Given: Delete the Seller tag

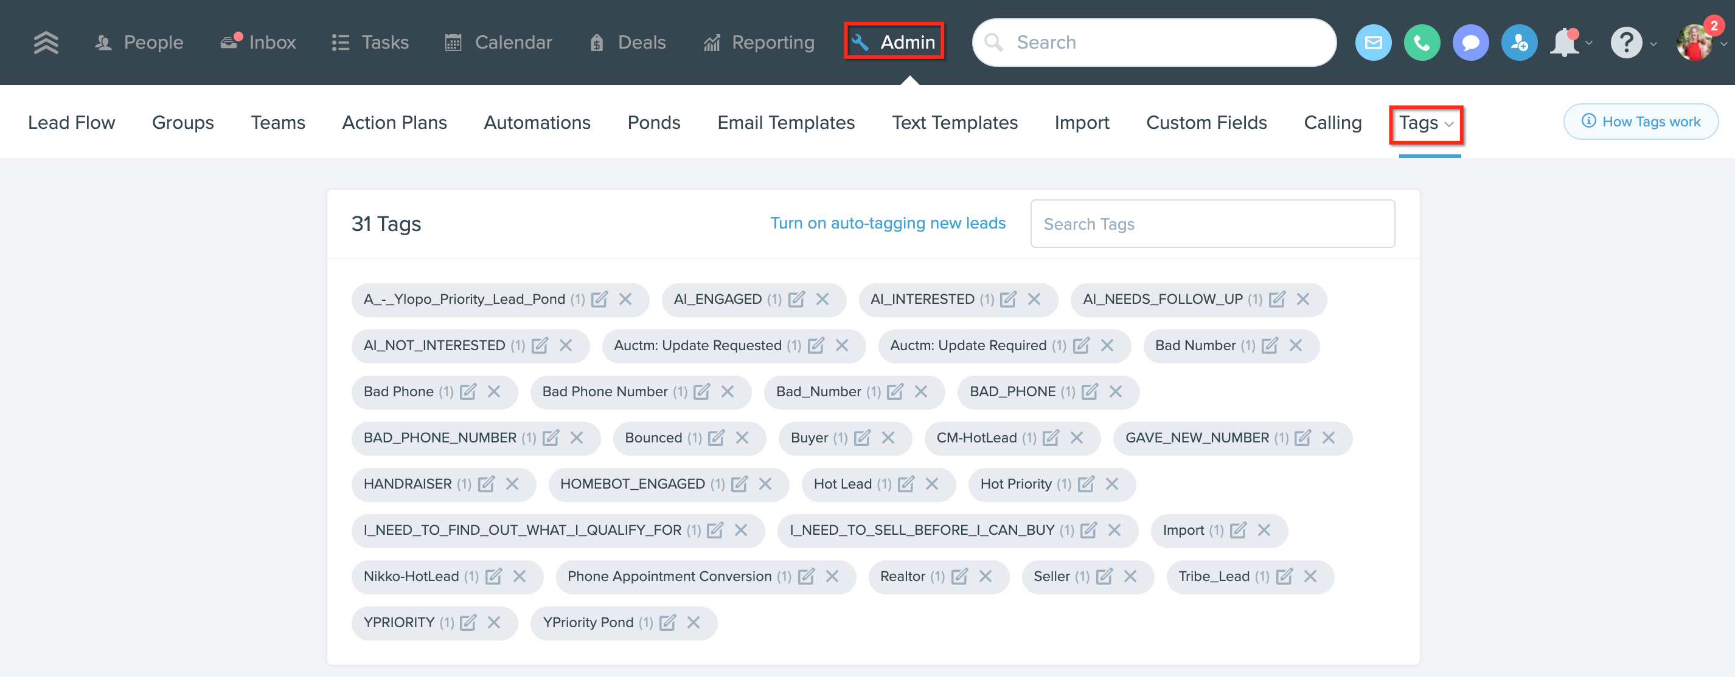Looking at the screenshot, I should (1130, 577).
